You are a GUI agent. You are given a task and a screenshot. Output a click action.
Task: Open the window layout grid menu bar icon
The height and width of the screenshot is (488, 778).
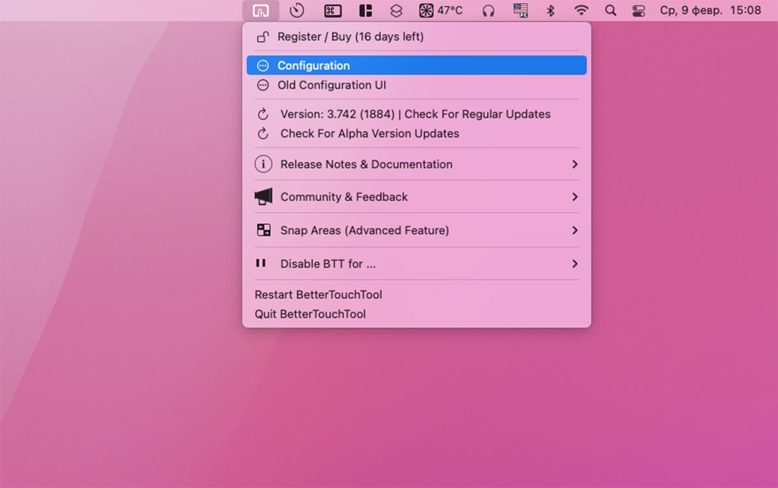pos(366,10)
